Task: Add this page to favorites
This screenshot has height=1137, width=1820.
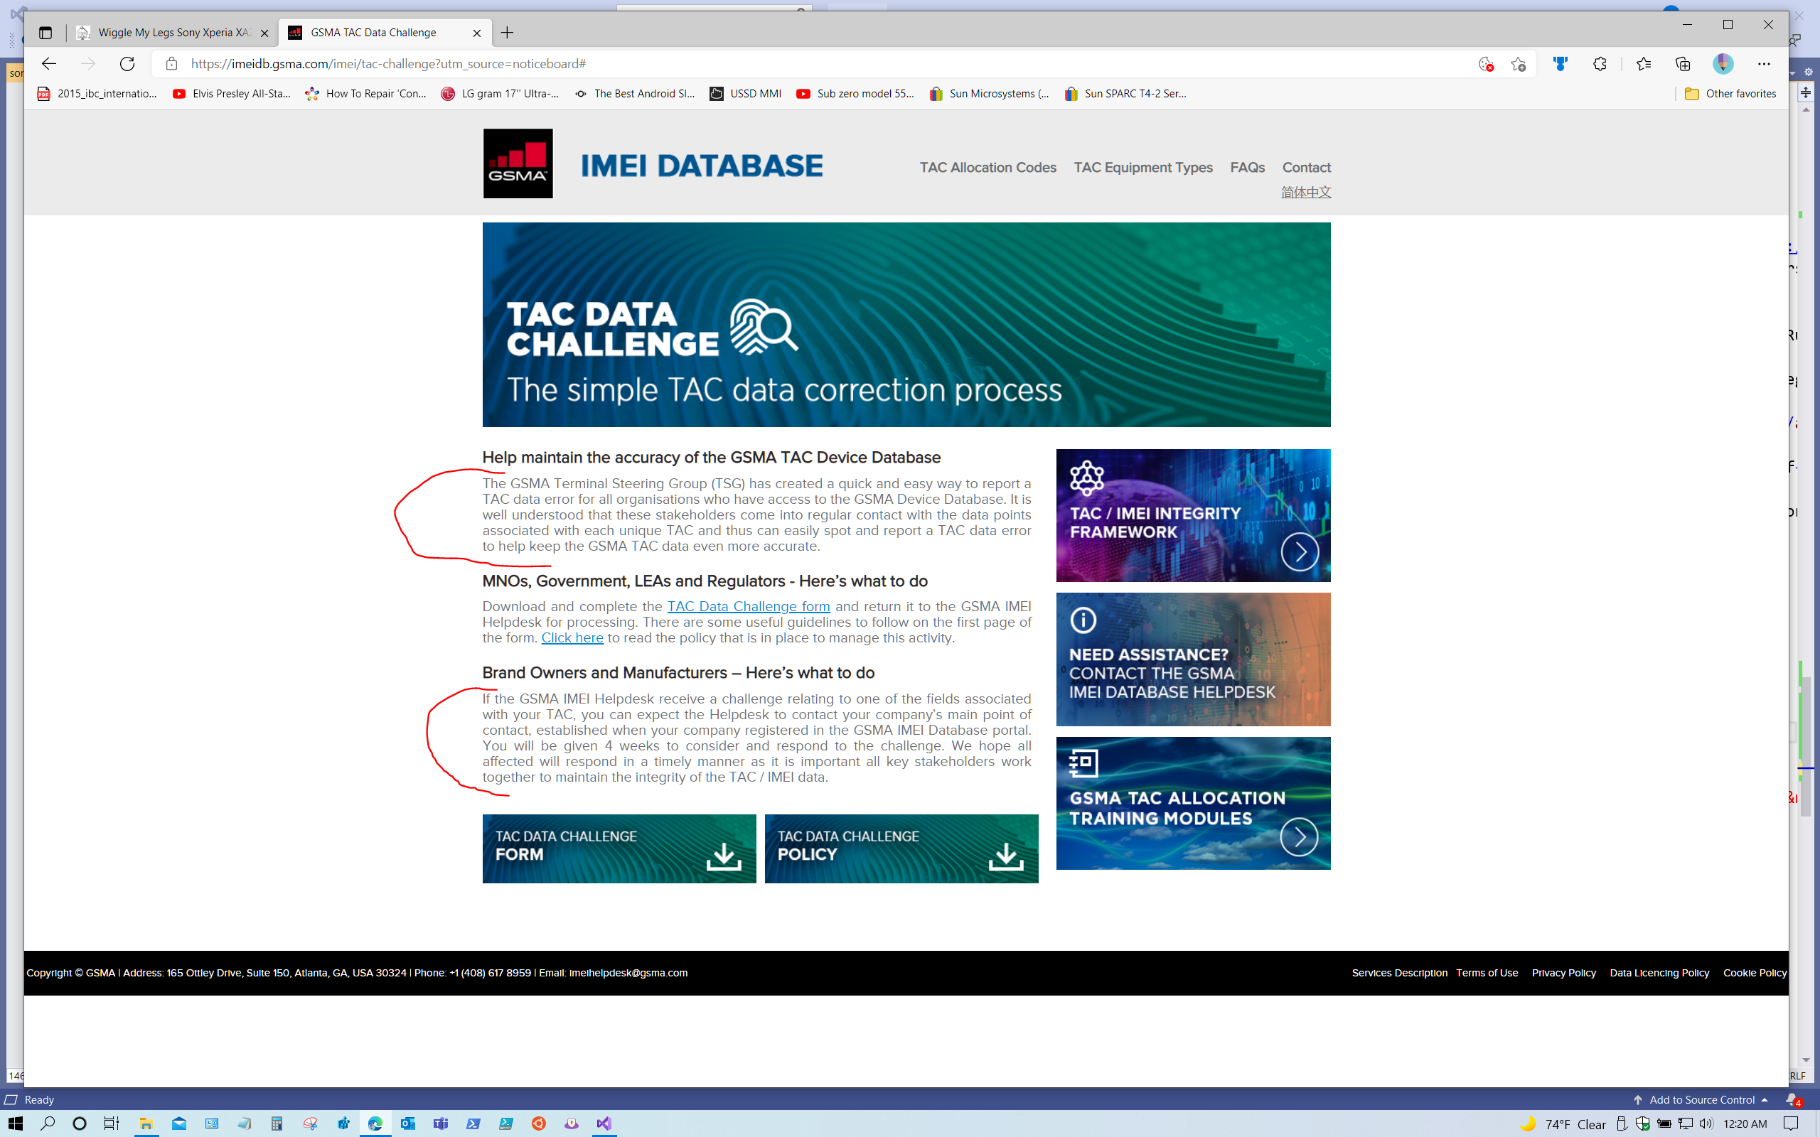Action: pos(1519,64)
